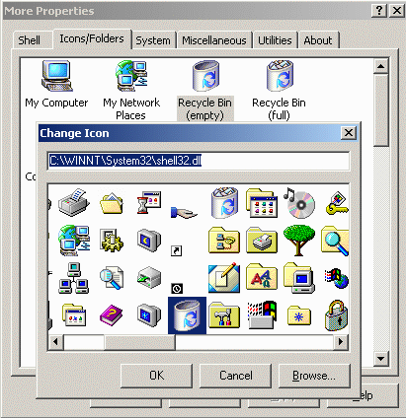Click the More Properties help question mark button
Viewport: 406px width, 418px height.
[x=379, y=11]
